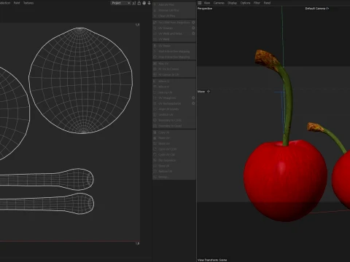Screen dimensions: 350x262
Task: Open options gear for Set UVW from Projection
Action: (193, 23)
